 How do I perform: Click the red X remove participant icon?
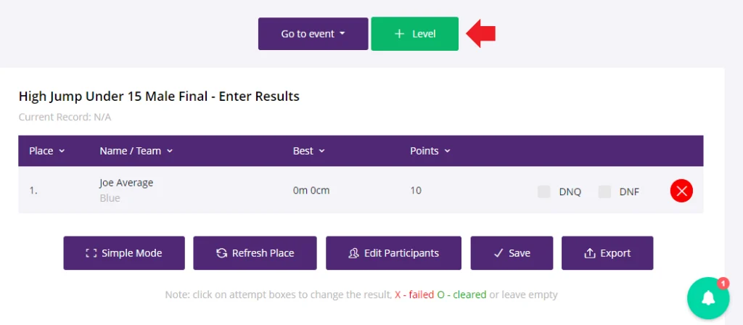coord(681,192)
